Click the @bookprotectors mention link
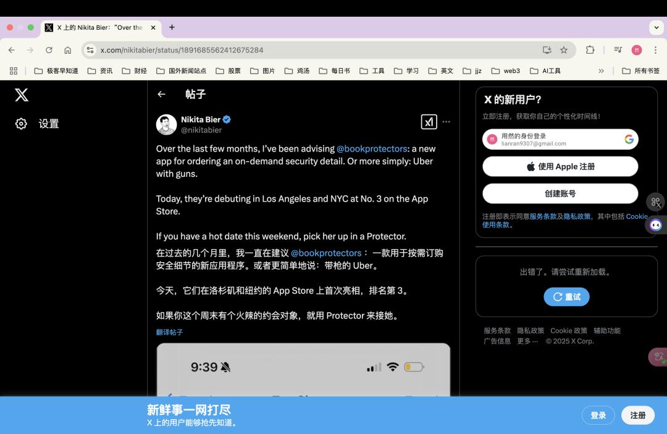This screenshot has height=434, width=667. [x=372, y=148]
